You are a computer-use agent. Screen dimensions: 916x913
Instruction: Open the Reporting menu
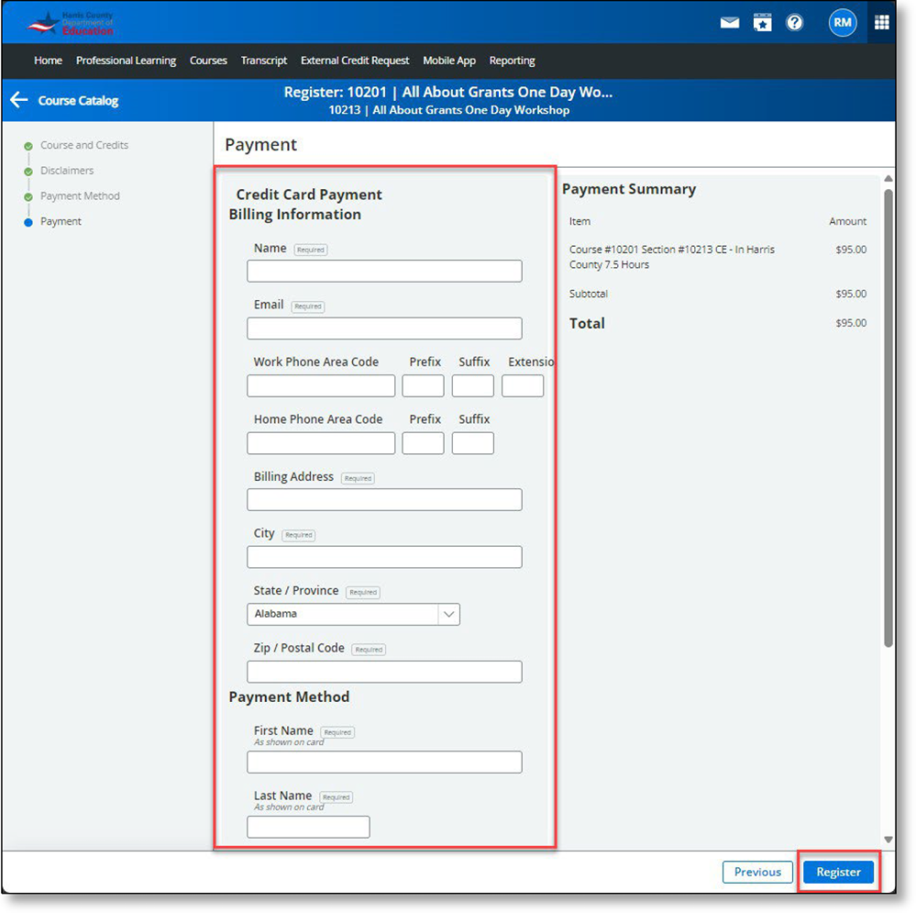pyautogui.click(x=512, y=61)
